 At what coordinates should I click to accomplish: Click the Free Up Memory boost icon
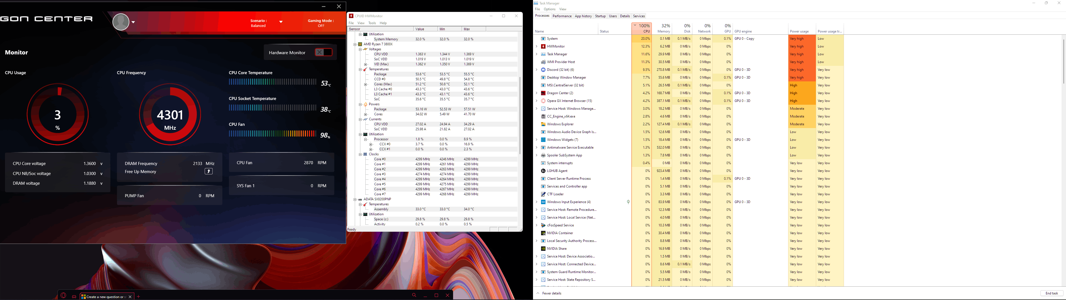(x=208, y=172)
